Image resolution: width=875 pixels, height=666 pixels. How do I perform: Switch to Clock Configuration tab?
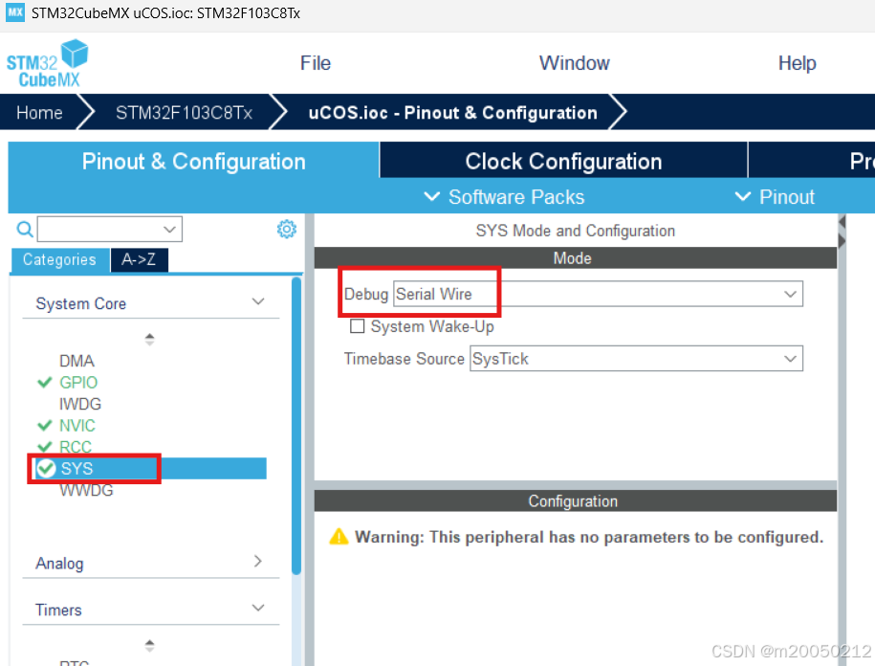point(563,161)
